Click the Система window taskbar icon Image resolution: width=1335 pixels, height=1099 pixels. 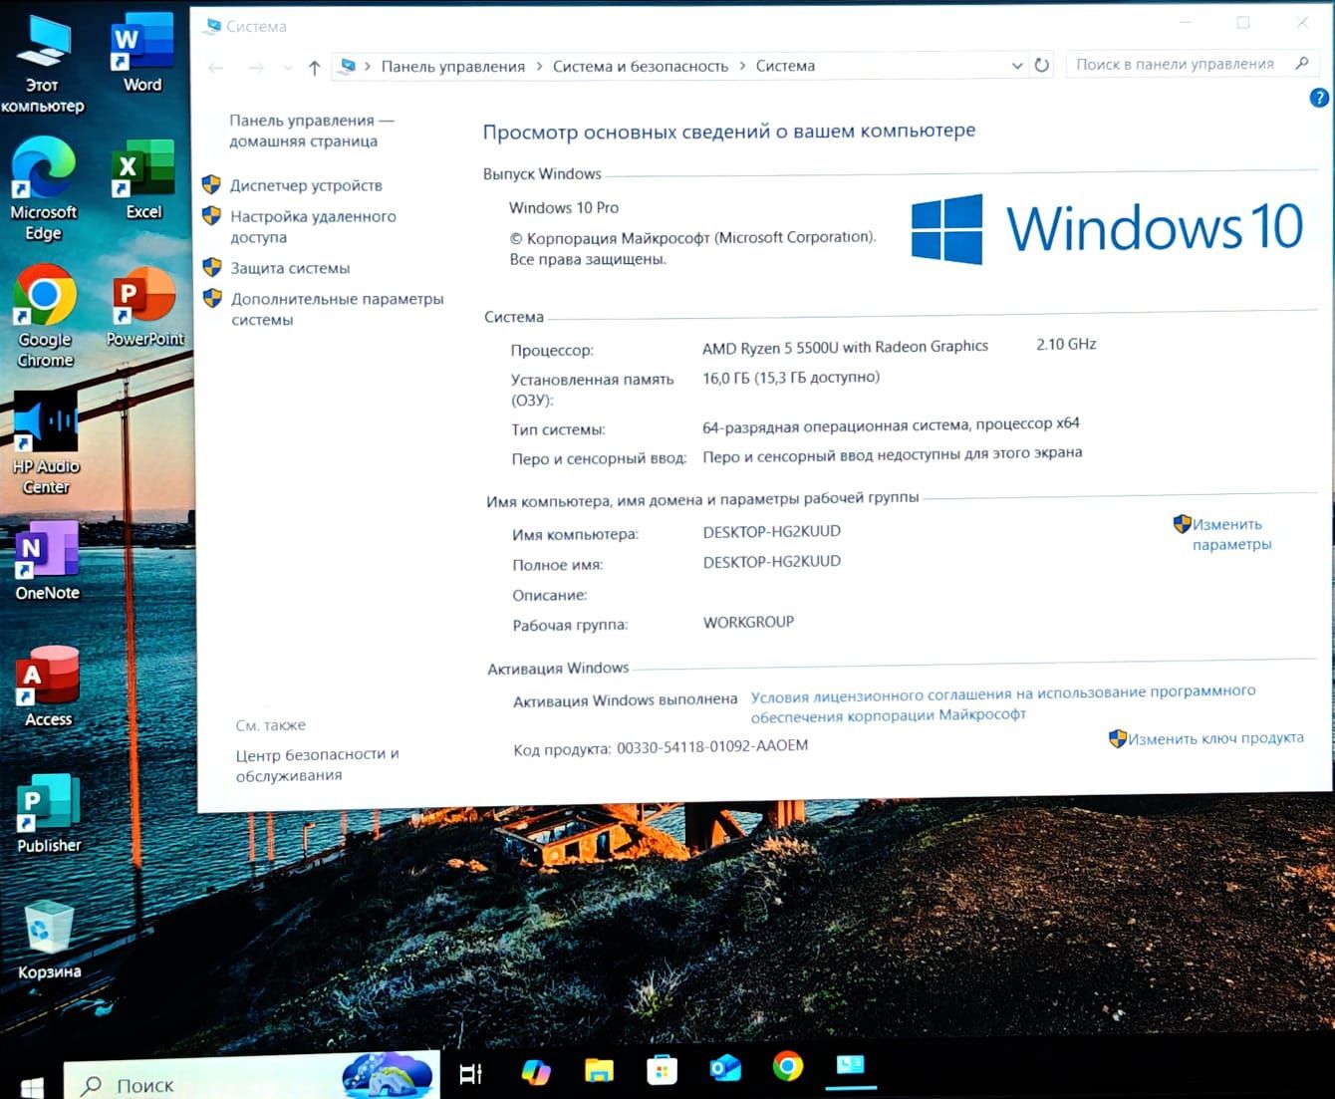coord(850,1066)
